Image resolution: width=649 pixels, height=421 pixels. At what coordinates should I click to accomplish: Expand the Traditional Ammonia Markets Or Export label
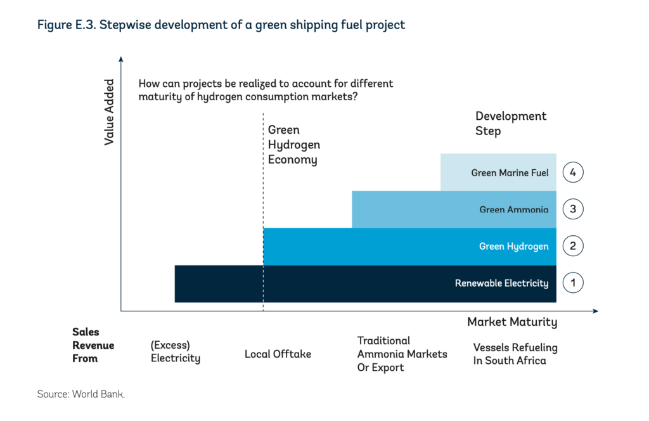[x=402, y=354]
